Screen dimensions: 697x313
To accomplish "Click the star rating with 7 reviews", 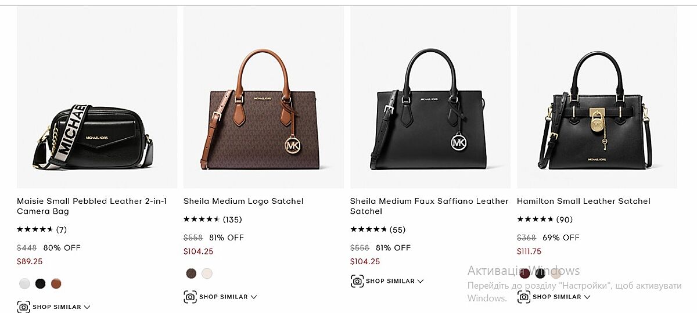I will click(x=41, y=229).
